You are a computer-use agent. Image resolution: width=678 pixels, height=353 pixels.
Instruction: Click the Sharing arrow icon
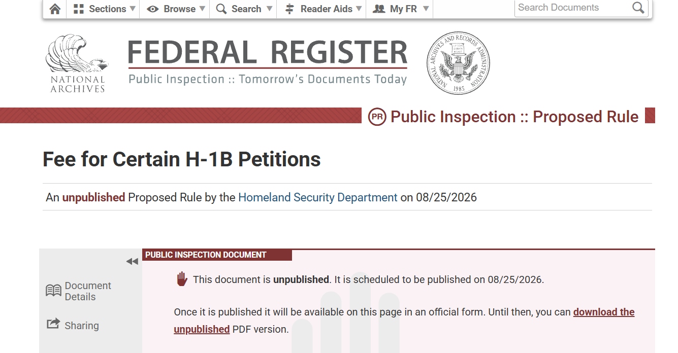[x=53, y=324]
